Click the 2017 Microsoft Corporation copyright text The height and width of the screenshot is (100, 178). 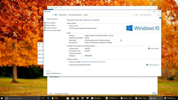coord(83,28)
